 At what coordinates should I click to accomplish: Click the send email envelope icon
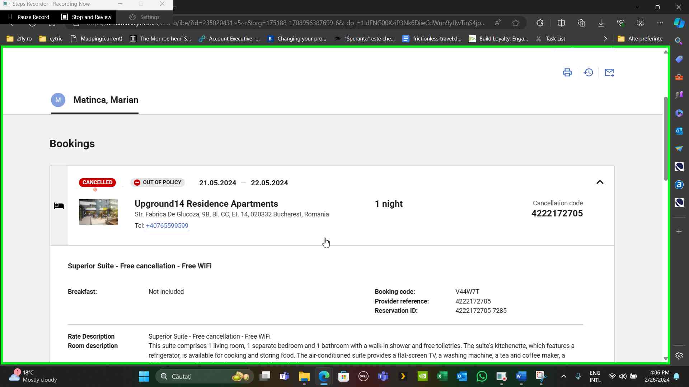(609, 72)
